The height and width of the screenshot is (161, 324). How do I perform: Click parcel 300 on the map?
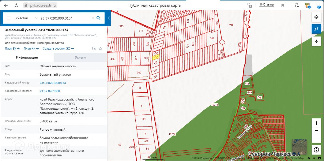(139, 73)
